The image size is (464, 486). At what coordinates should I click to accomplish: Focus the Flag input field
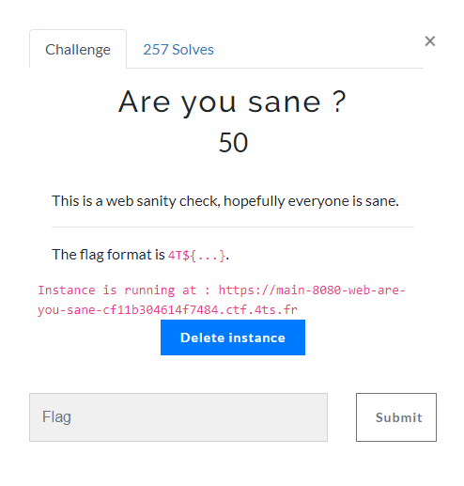point(178,417)
